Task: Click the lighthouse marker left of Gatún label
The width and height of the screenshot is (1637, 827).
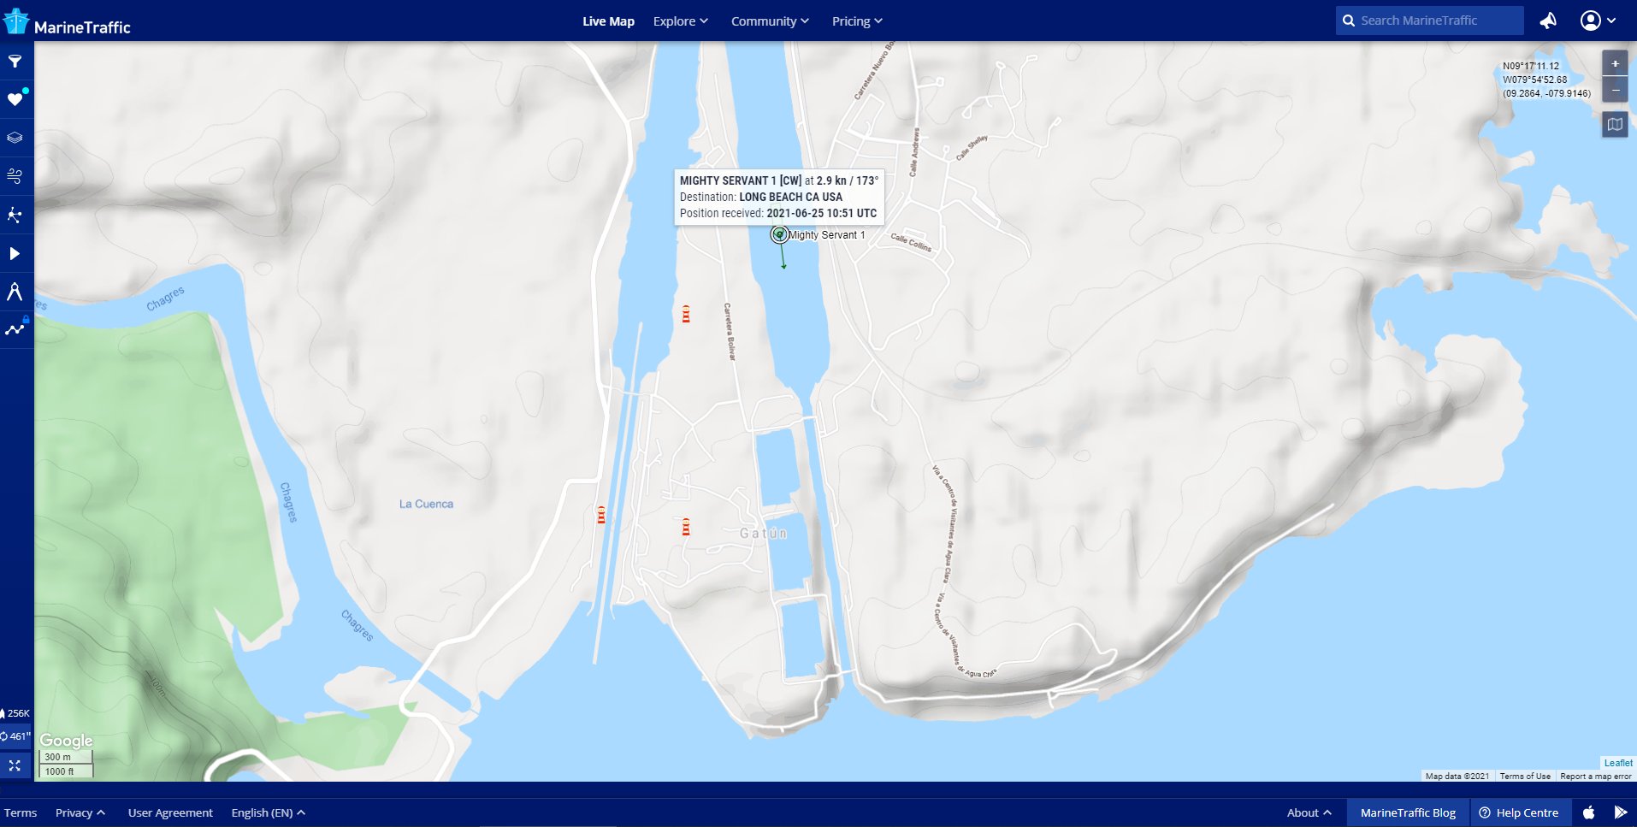Action: coord(686,527)
